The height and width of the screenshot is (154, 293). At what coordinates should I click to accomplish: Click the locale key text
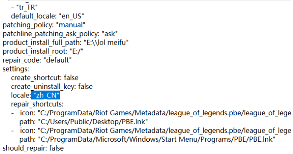tap(21, 95)
